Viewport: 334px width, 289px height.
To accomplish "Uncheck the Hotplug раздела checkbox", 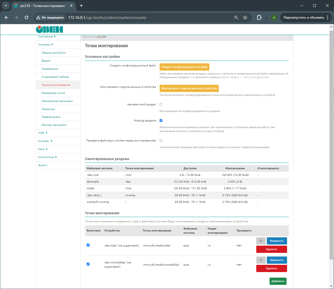I will [x=161, y=121].
